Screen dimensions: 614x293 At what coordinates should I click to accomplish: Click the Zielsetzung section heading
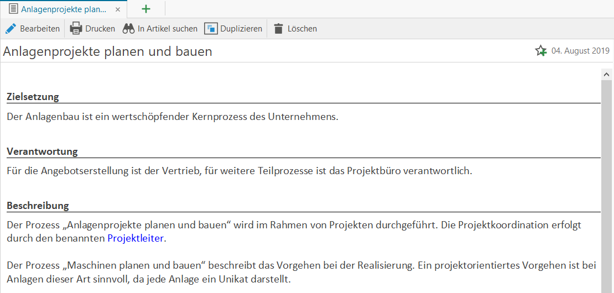[33, 97]
